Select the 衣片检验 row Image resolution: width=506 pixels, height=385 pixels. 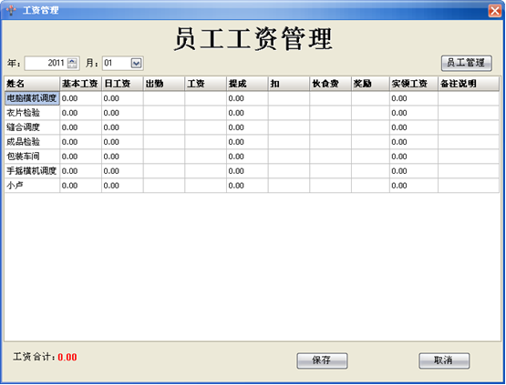(x=252, y=113)
